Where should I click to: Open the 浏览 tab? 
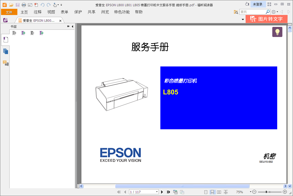coord(105,12)
